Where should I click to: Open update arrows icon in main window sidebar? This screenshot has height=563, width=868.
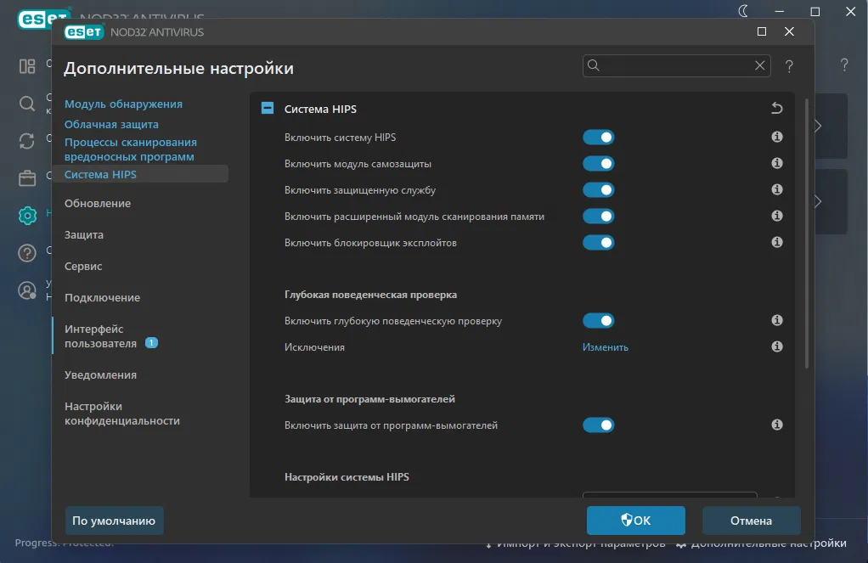click(x=27, y=141)
